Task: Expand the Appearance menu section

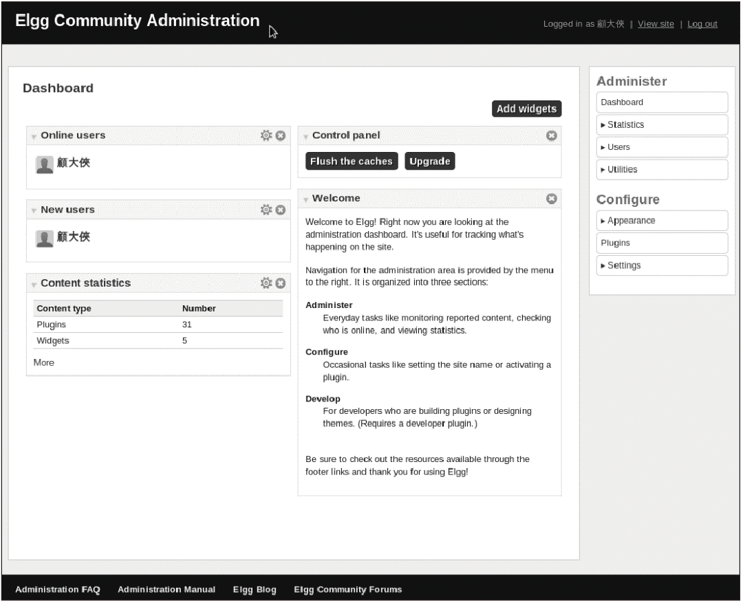Action: [x=662, y=221]
